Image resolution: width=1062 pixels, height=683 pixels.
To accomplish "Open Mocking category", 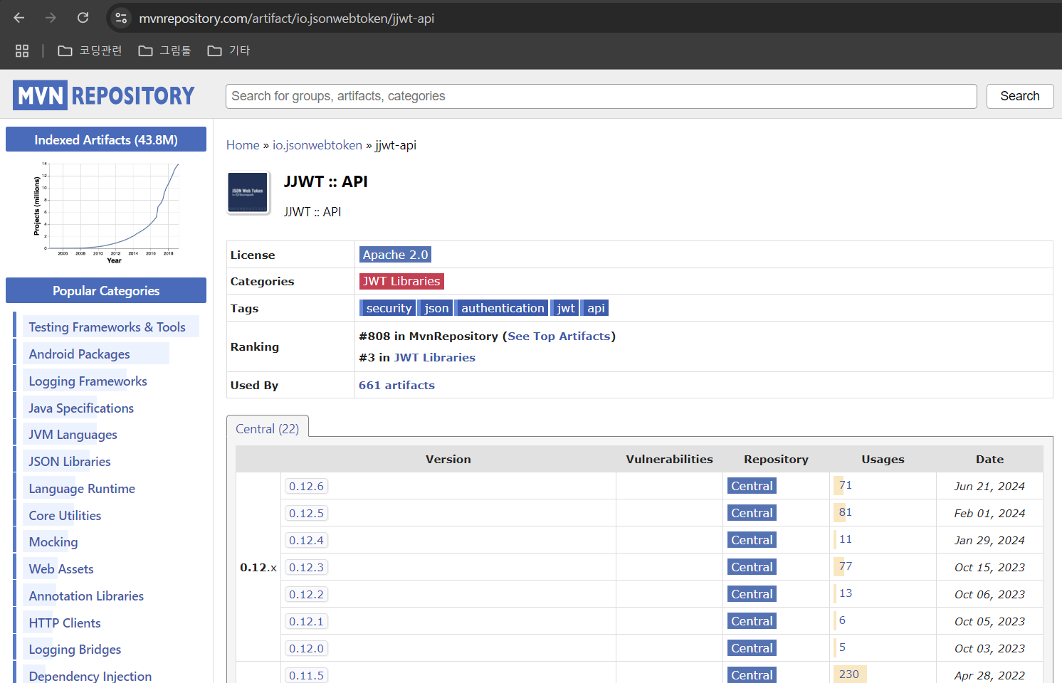I will coord(53,542).
